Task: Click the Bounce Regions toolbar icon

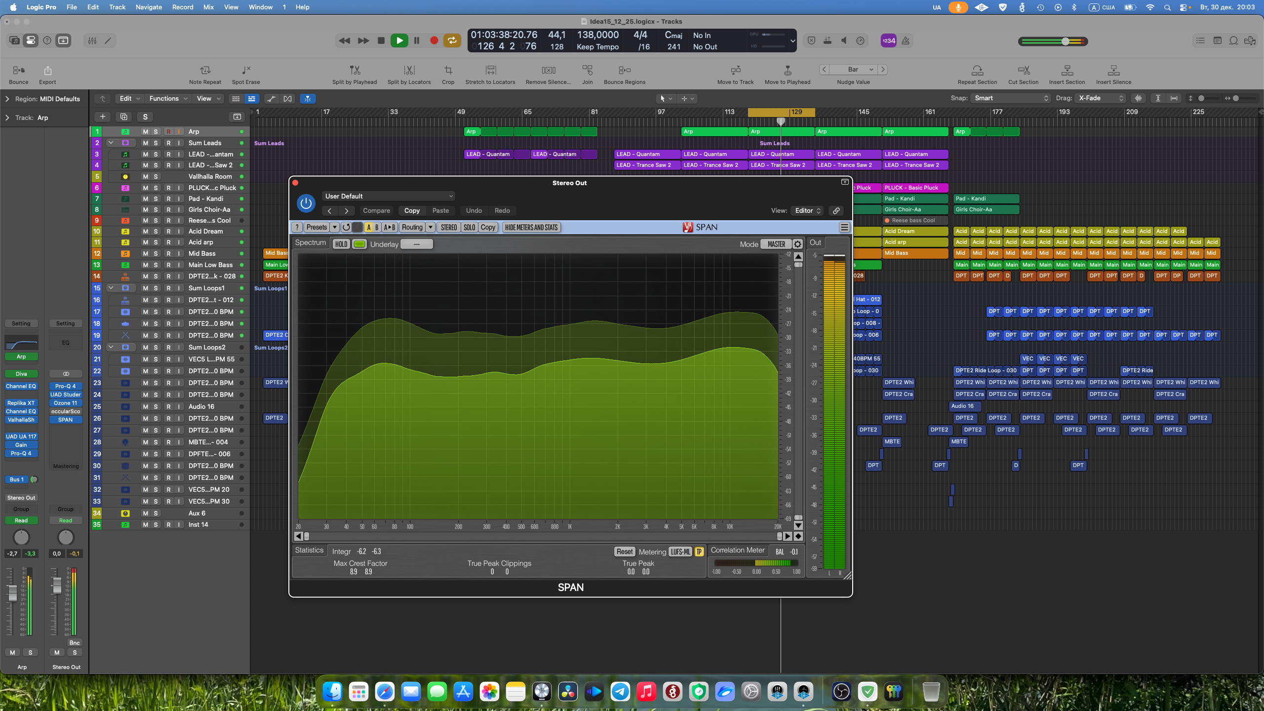Action: pos(624,70)
